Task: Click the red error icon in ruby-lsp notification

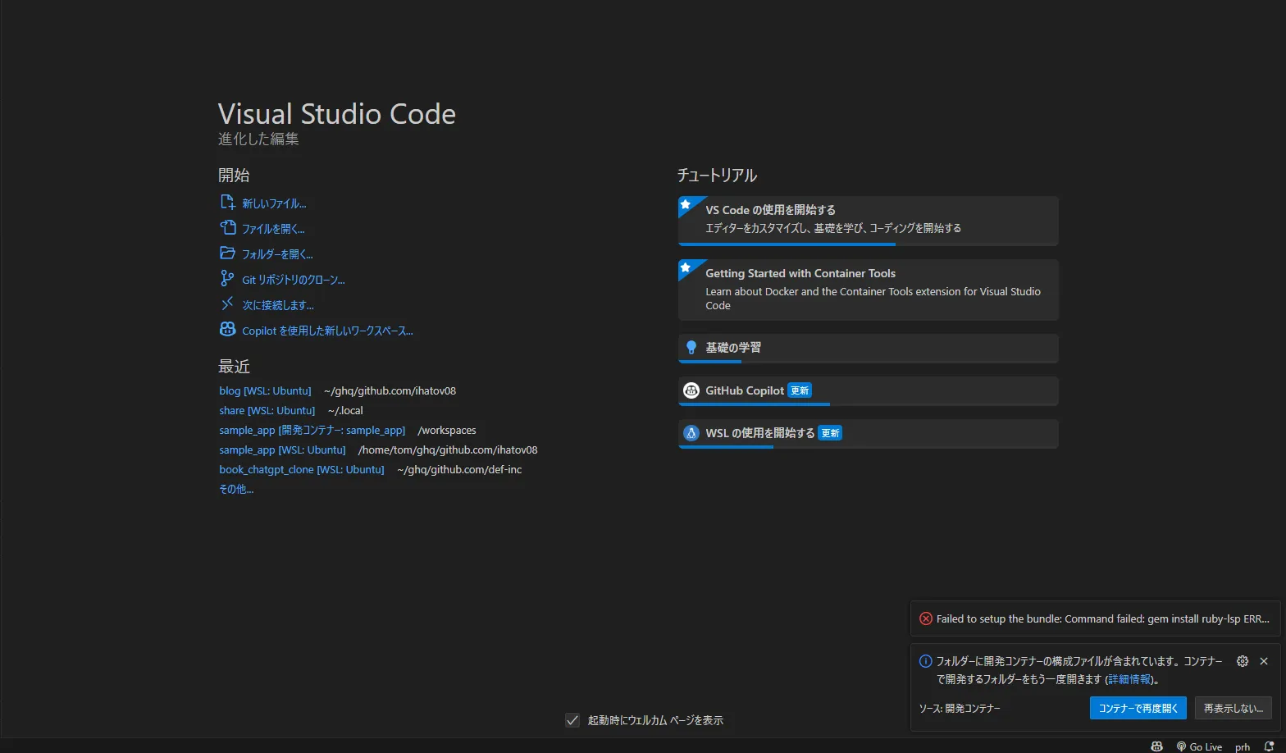Action: 926,618
